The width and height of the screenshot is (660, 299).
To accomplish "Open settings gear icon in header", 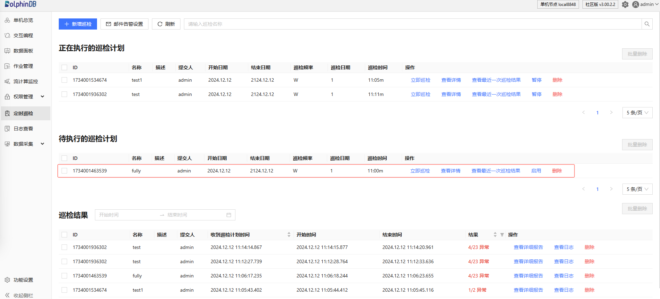I will pyautogui.click(x=625, y=5).
